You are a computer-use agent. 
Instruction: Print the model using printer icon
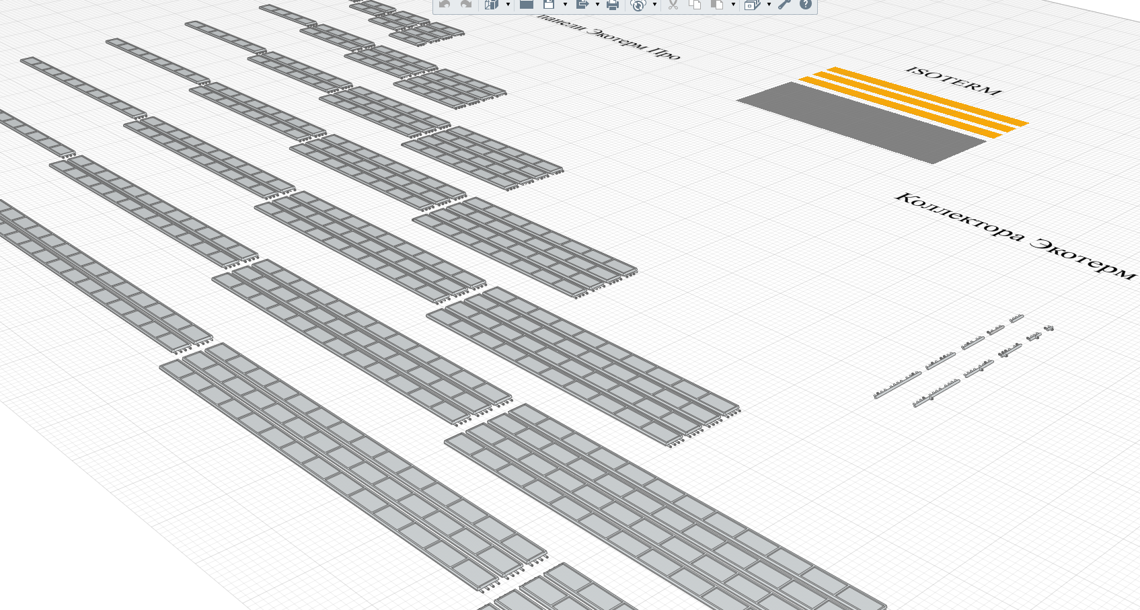pyautogui.click(x=612, y=5)
